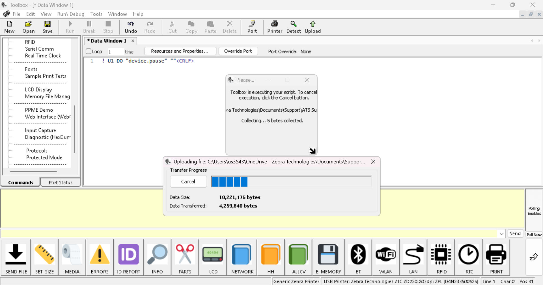Click the ERRORS warning icon
Screen dimensions: 543x285
pos(100,255)
